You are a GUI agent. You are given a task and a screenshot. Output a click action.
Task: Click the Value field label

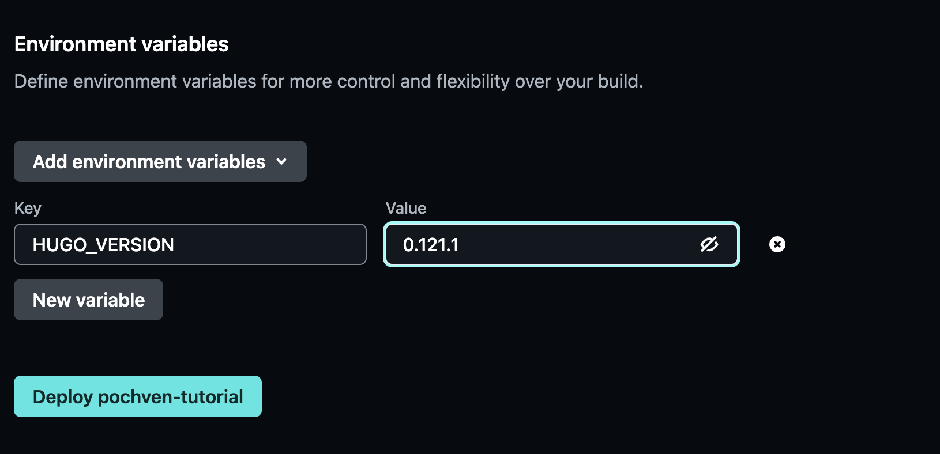point(405,208)
